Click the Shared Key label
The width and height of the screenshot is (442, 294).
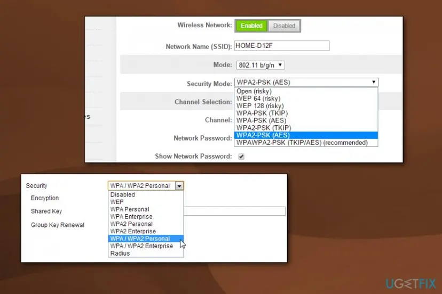(x=46, y=211)
